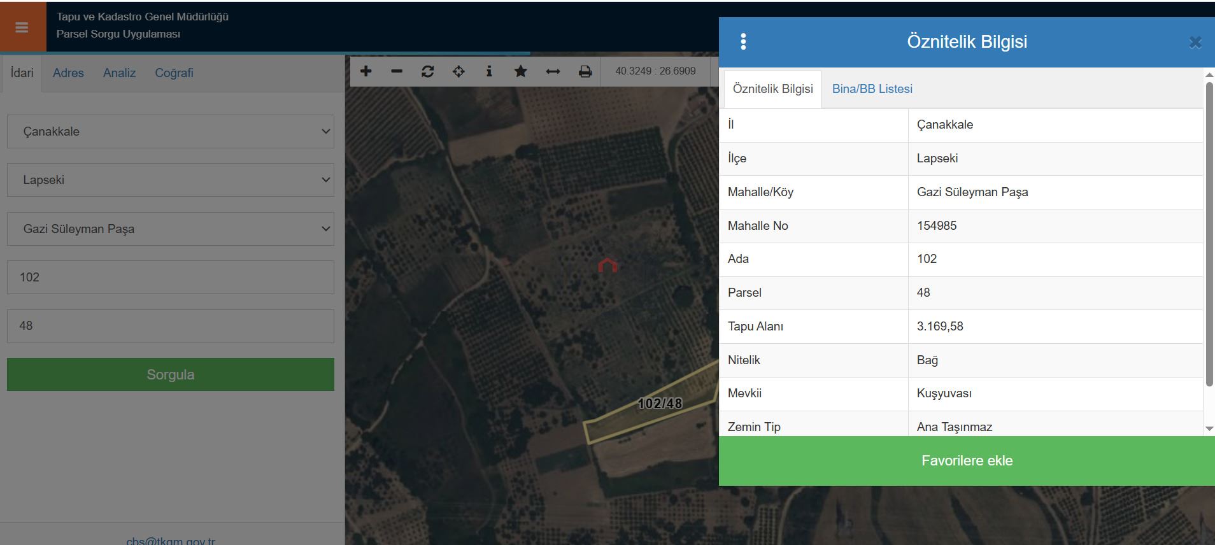Print the map view
Image resolution: width=1215 pixels, height=545 pixels.
pyautogui.click(x=585, y=71)
